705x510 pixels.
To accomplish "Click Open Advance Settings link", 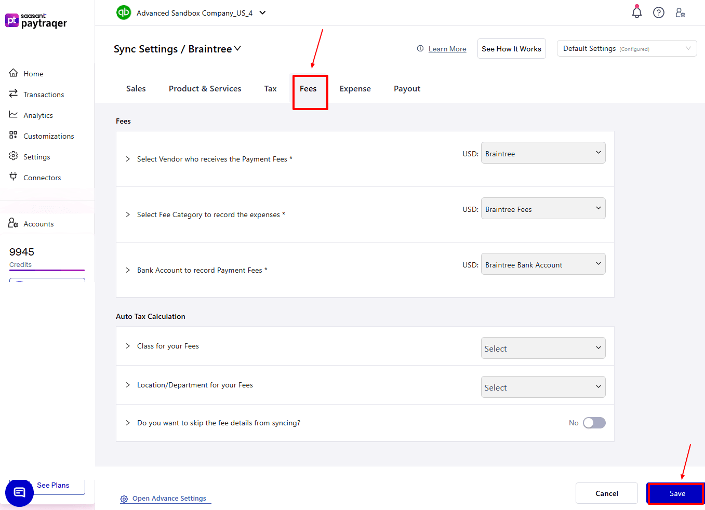I will coord(169,499).
